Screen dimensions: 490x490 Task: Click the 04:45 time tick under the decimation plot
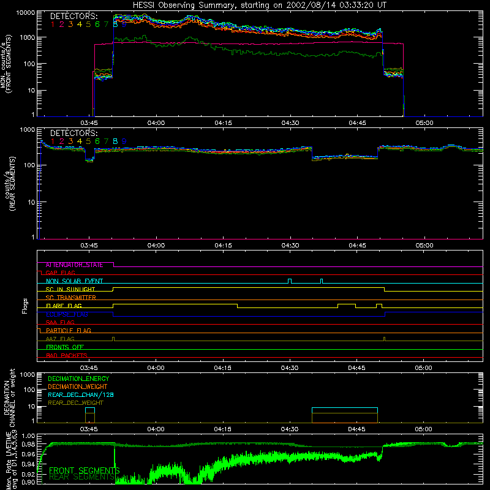[356, 429]
